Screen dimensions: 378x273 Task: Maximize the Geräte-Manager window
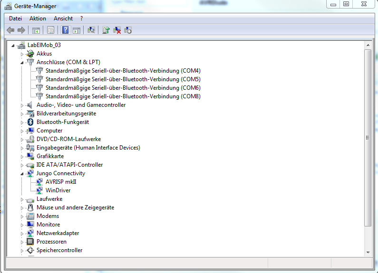click(346, 4)
